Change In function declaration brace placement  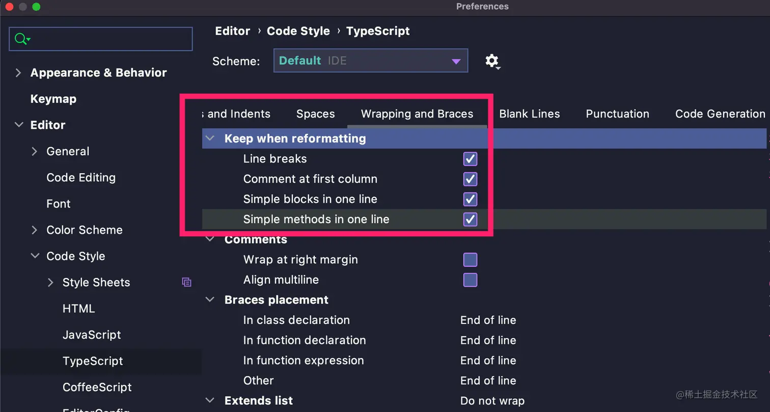(x=488, y=340)
